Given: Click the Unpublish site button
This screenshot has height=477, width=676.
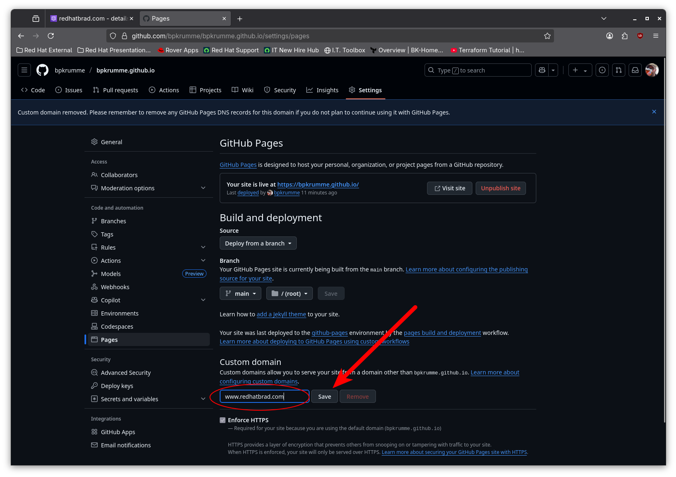Looking at the screenshot, I should pos(501,188).
